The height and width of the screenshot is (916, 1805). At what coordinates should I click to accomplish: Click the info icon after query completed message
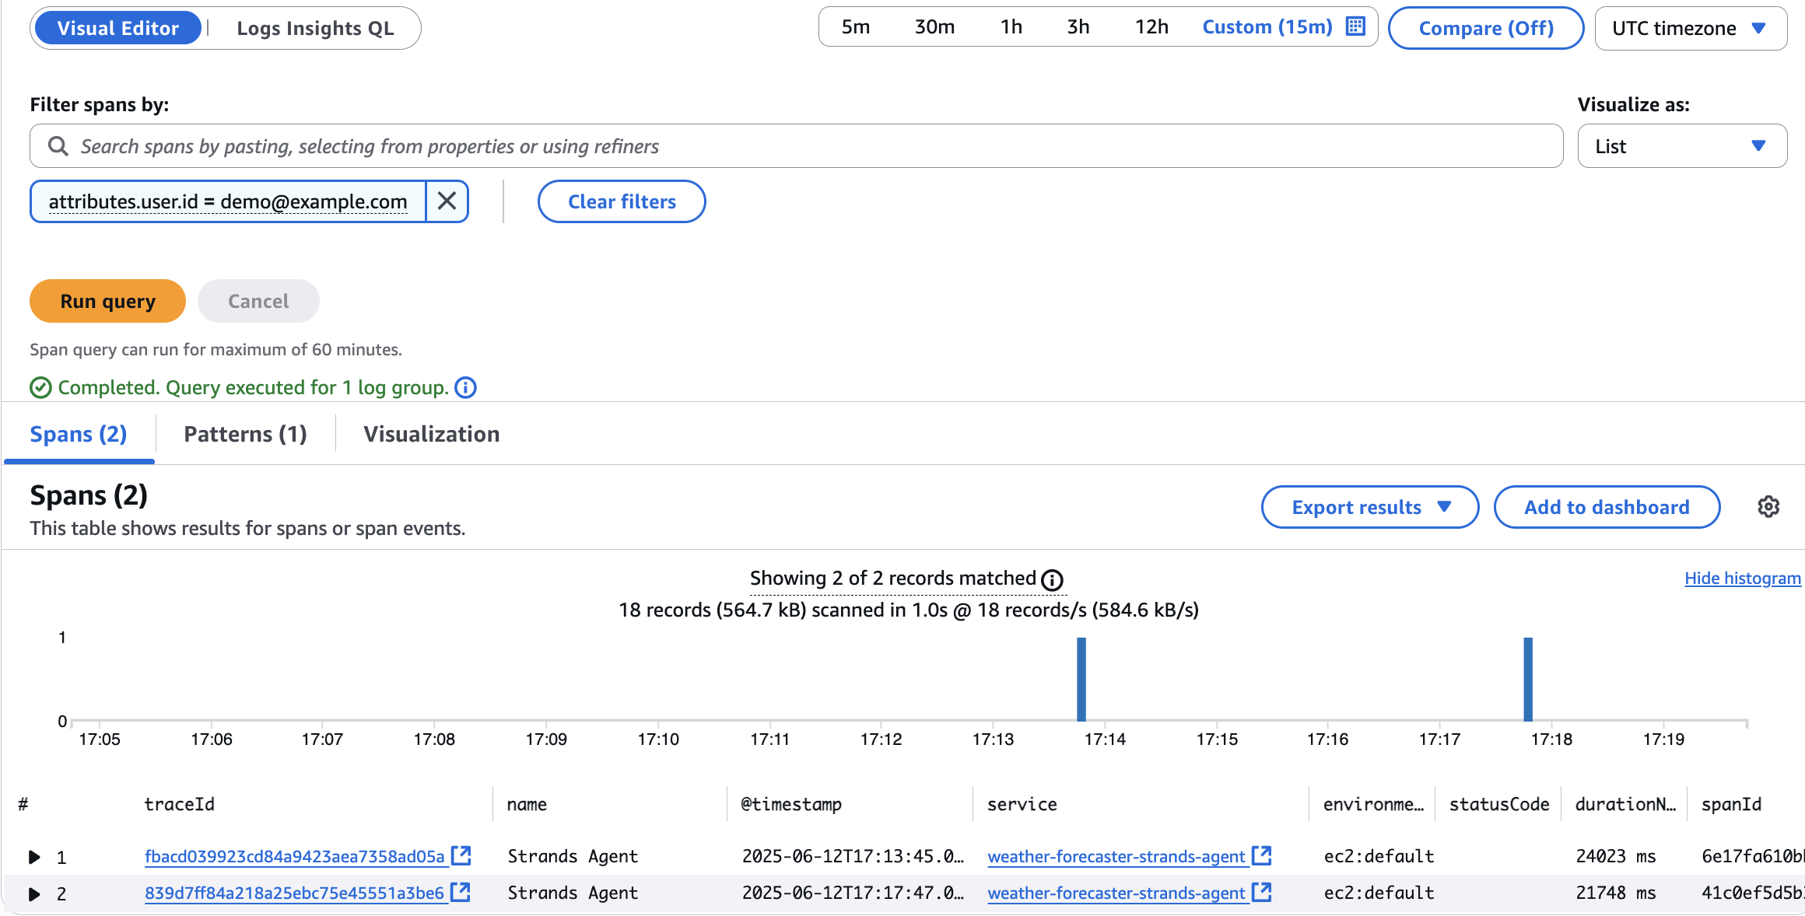[465, 387]
